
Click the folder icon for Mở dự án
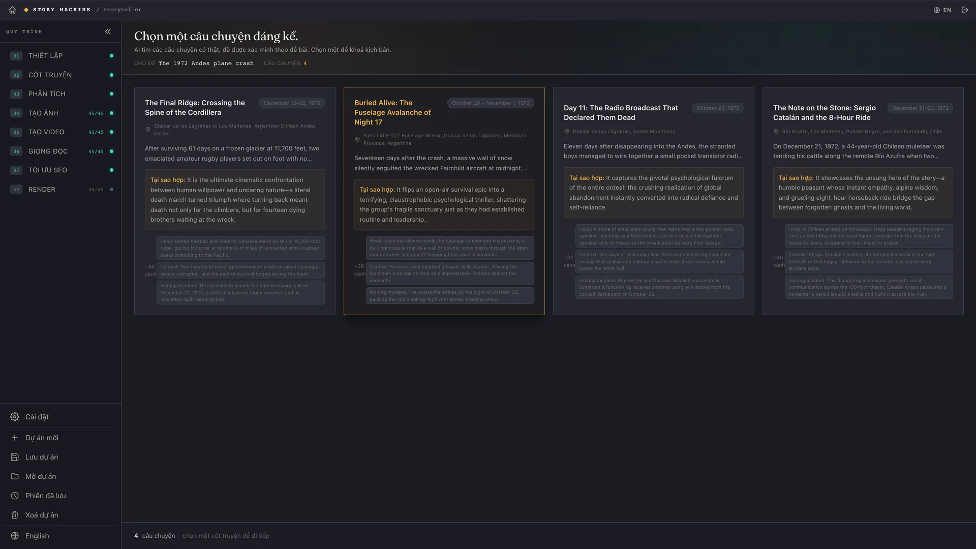(x=15, y=476)
